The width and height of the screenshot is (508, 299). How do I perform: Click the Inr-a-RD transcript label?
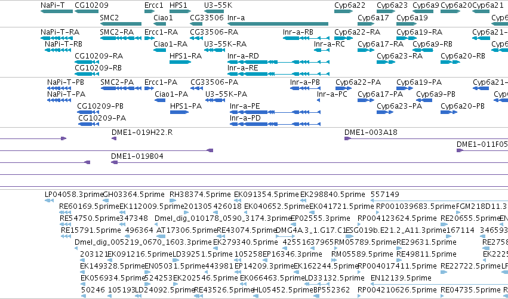tap(243, 56)
